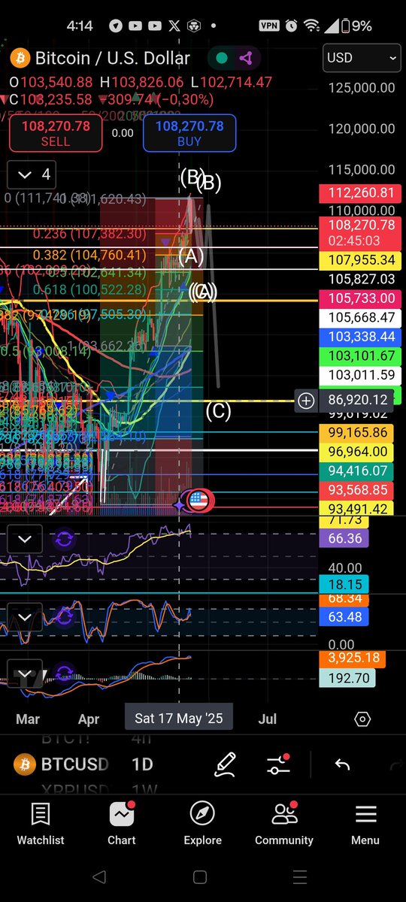
Task: Tap the Android home navigation button
Action: (200, 877)
